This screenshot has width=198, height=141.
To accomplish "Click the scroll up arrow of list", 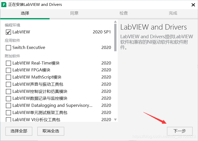I will [x=115, y=22].
